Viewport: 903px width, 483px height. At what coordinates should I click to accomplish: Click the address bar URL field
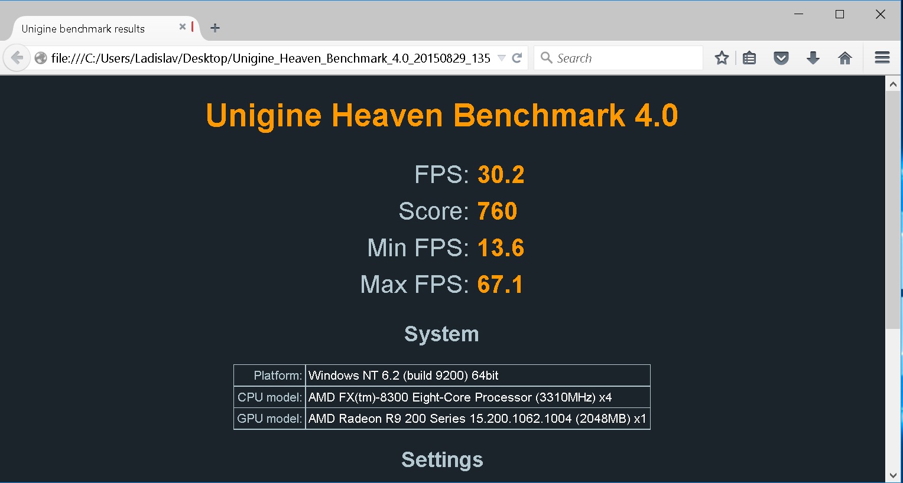pyautogui.click(x=271, y=58)
